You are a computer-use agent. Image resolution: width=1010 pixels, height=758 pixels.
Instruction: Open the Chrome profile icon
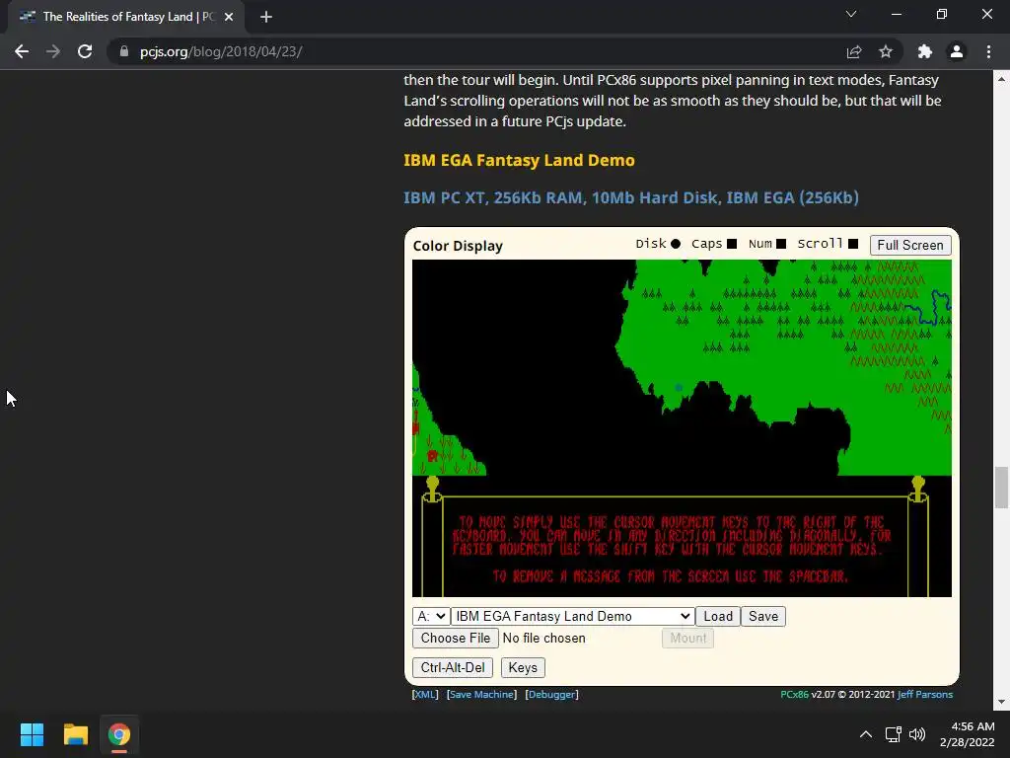pos(957,51)
